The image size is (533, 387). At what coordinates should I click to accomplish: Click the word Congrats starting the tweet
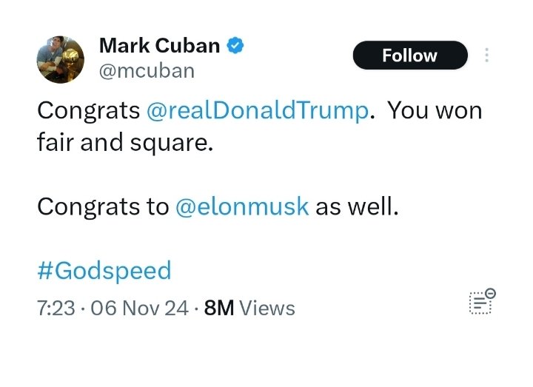pyautogui.click(x=88, y=111)
